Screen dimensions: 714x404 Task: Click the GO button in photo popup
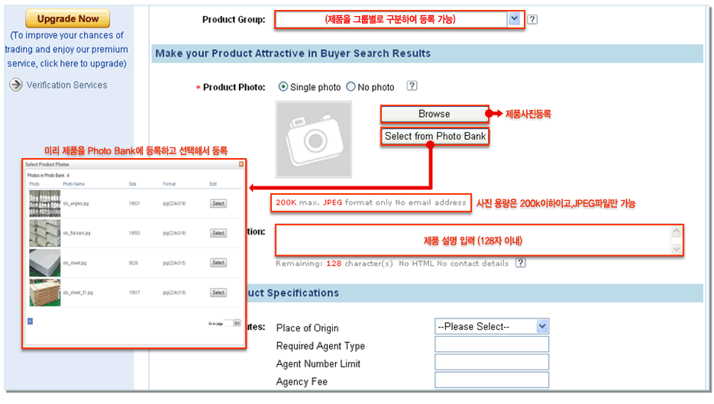(237, 323)
